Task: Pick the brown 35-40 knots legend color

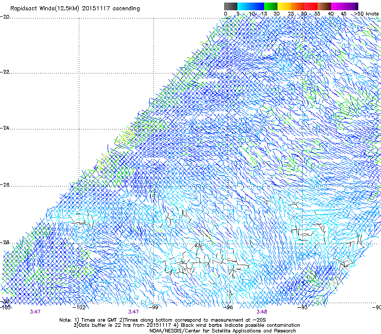Action: (x=324, y=6)
